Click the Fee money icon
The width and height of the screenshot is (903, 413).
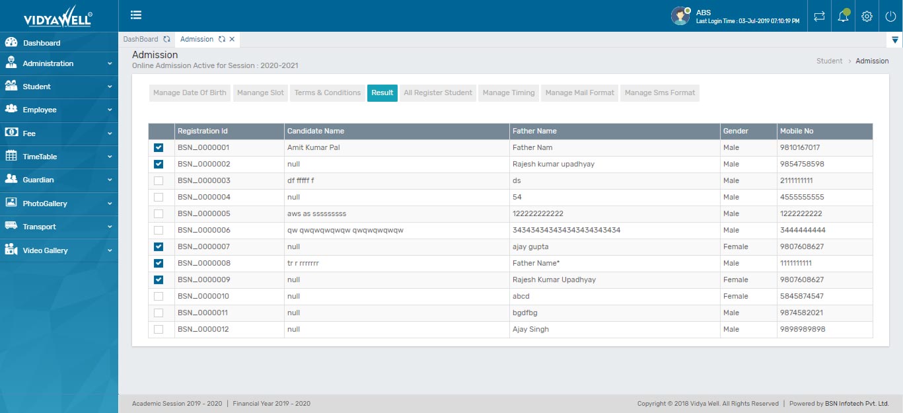[x=11, y=133]
